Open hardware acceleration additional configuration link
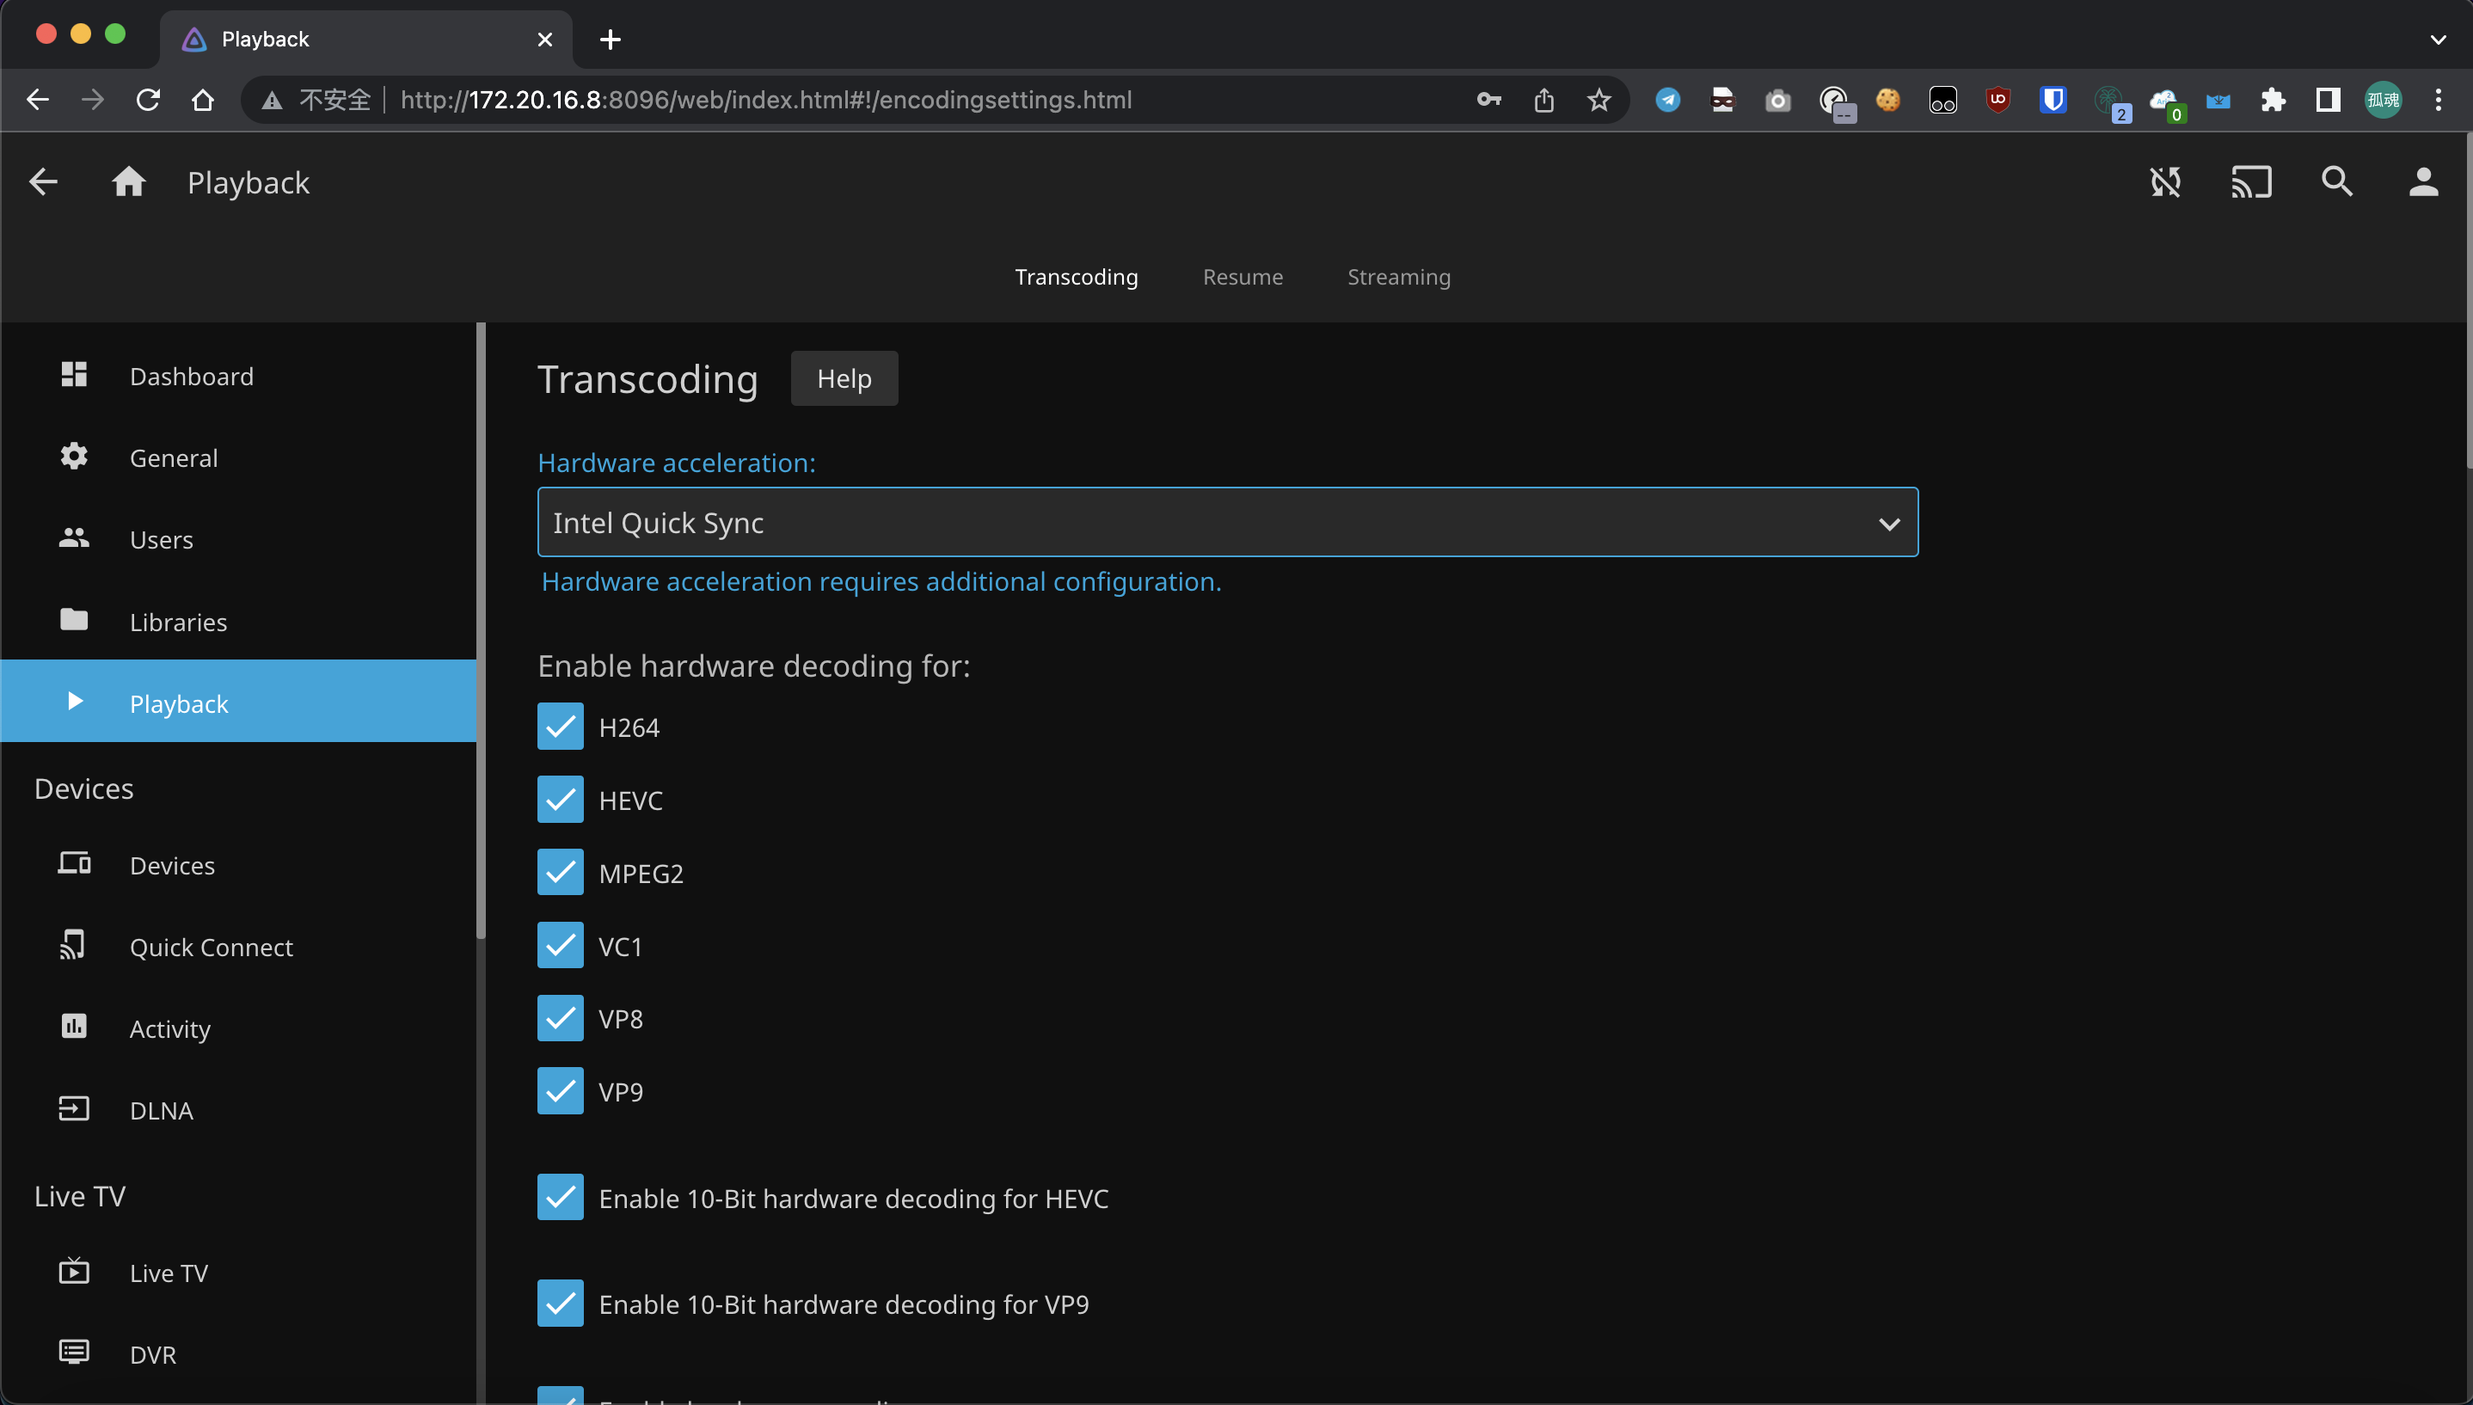2473x1405 pixels. click(881, 582)
